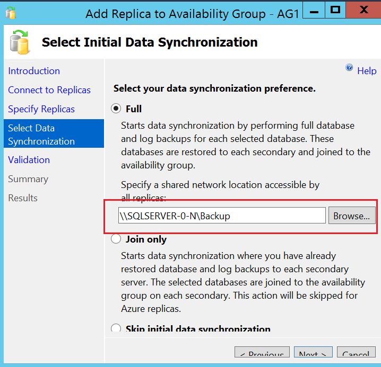
Task: Click the blue question mark help icon
Action: (349, 68)
